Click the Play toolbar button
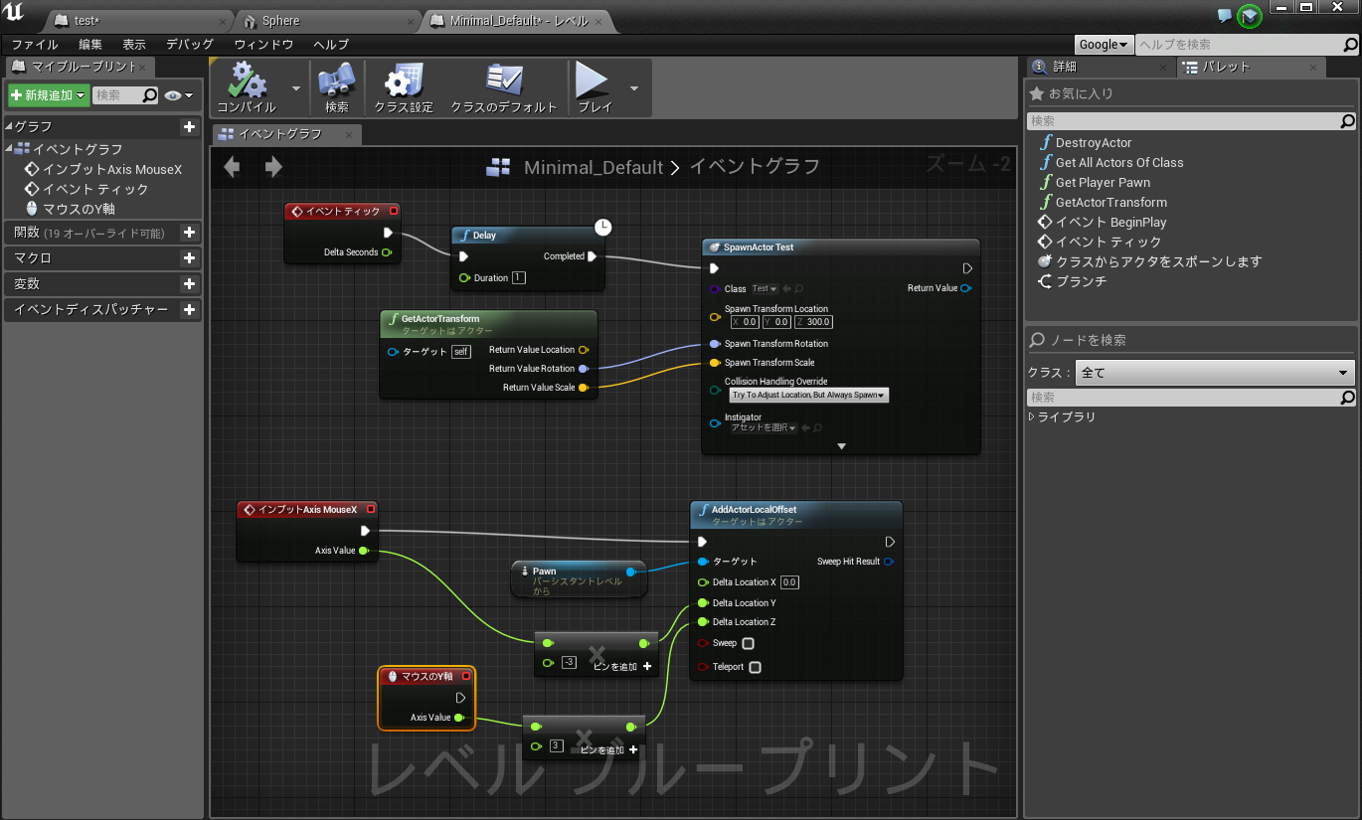 pyautogui.click(x=595, y=87)
